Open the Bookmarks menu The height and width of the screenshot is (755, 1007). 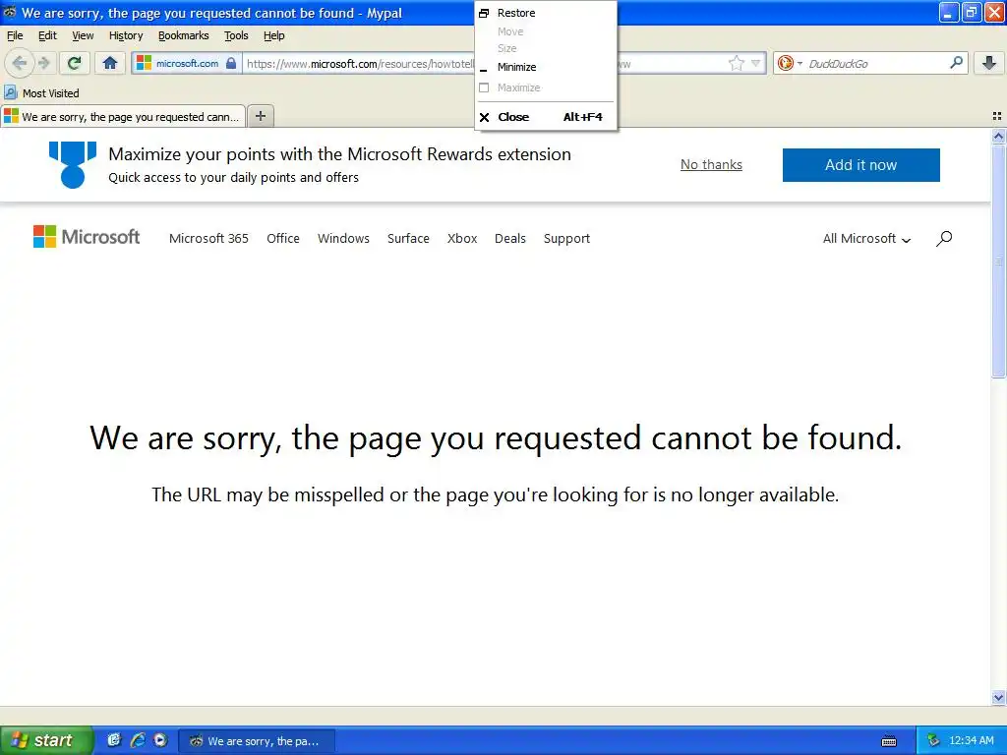pos(184,36)
